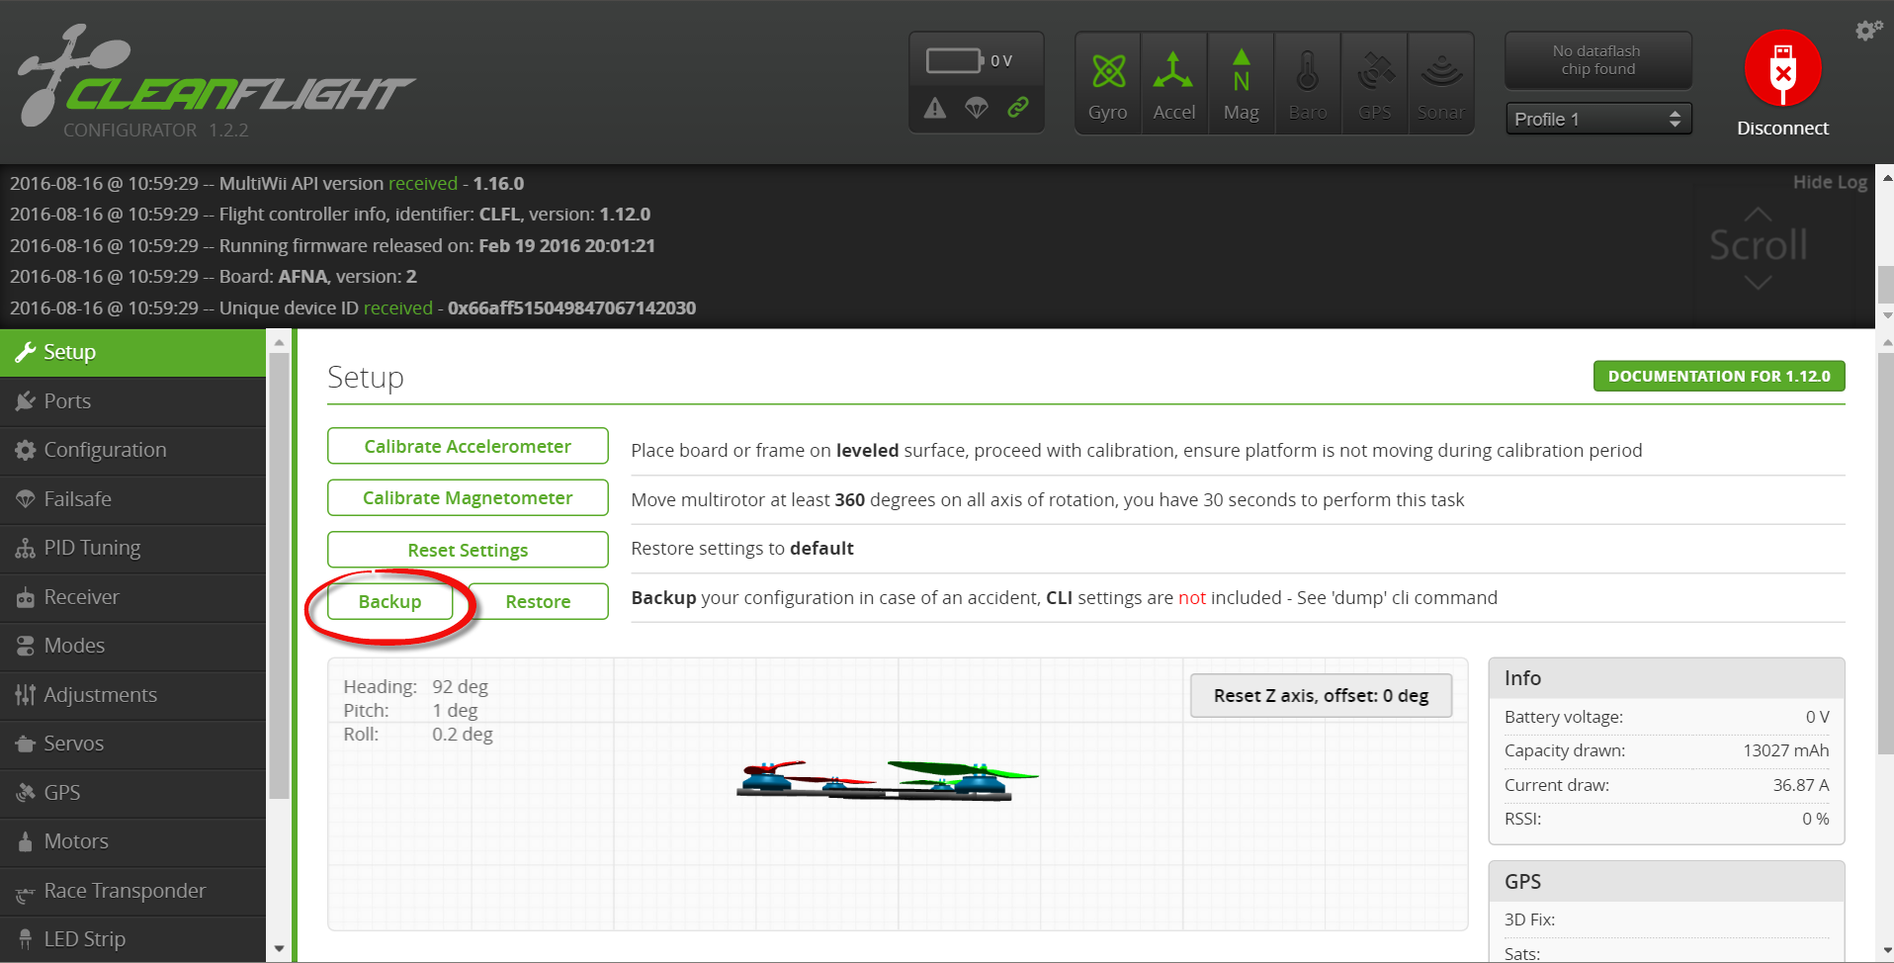Click Reset Settings button
The image size is (1894, 963).
pos(468,550)
